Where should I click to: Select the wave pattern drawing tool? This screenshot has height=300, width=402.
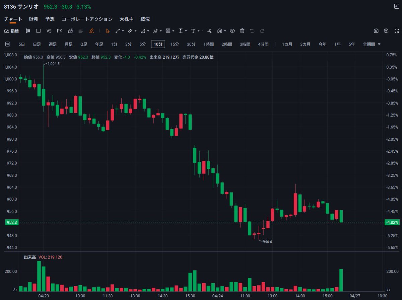155,31
